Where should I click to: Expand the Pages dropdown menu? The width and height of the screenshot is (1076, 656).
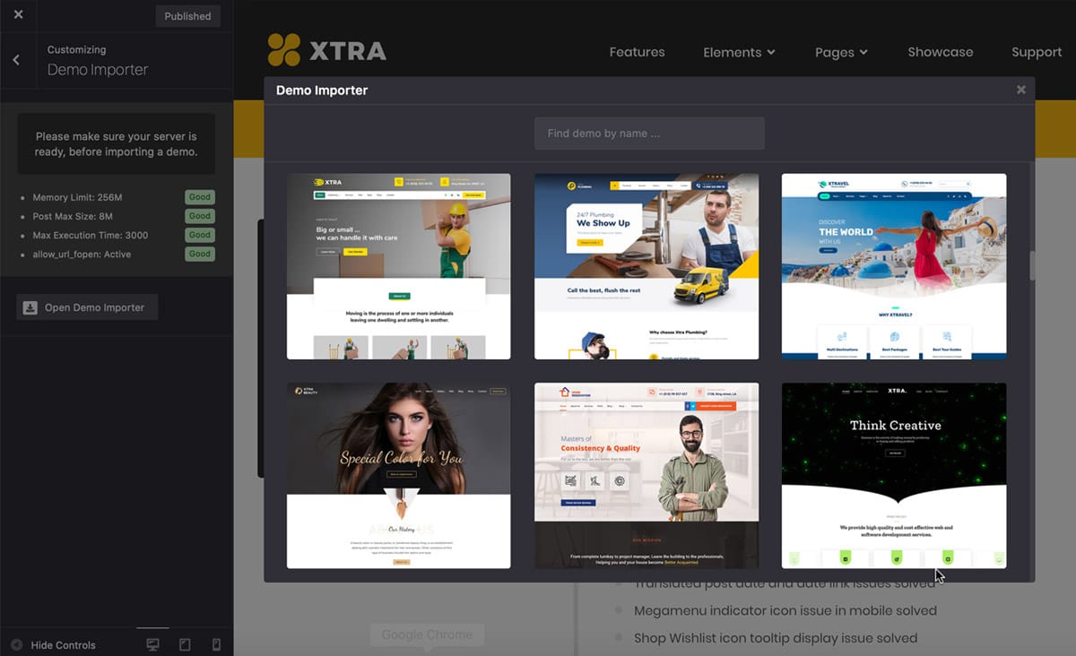[x=841, y=52]
